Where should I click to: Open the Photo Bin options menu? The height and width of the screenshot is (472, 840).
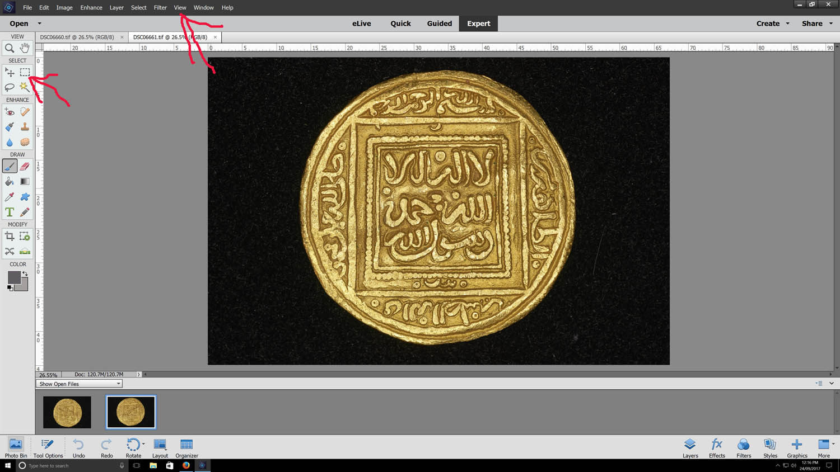[819, 384]
